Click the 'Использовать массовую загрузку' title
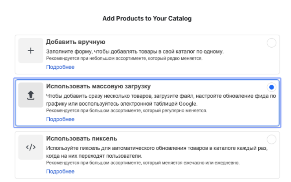This screenshot has height=182, width=291. 98,86
